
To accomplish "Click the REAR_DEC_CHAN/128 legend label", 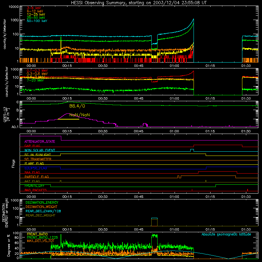I will (43, 211).
